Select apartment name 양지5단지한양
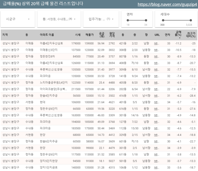This screenshot has height=171, width=198. coord(49,161)
